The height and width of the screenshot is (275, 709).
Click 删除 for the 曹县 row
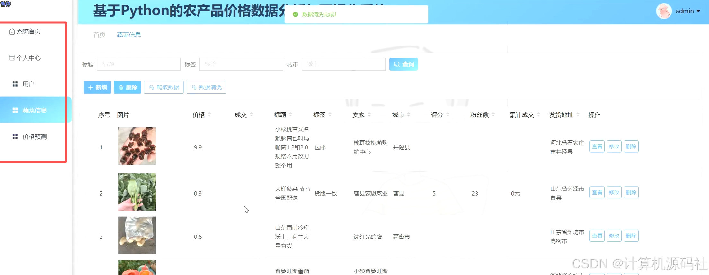(631, 192)
